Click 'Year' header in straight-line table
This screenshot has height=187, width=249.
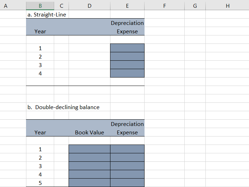click(40, 31)
